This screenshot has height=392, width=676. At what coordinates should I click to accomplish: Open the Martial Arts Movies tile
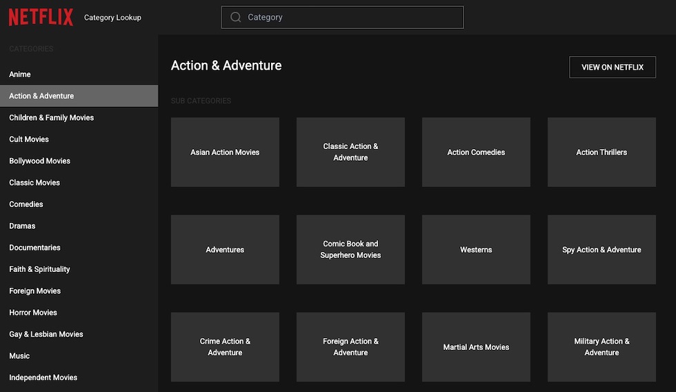pos(476,347)
